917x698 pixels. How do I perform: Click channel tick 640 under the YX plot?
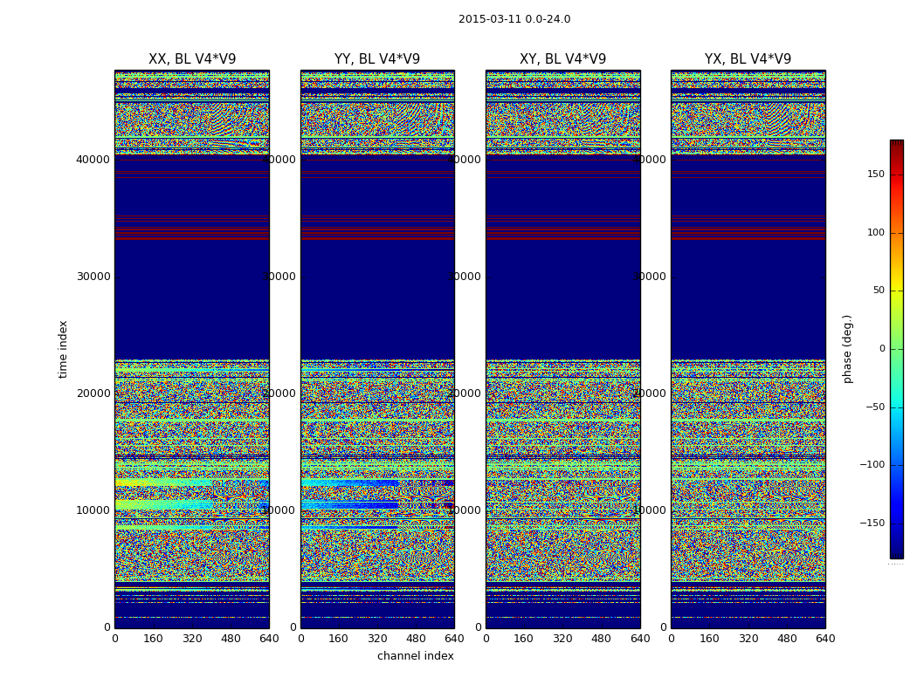pos(825,639)
